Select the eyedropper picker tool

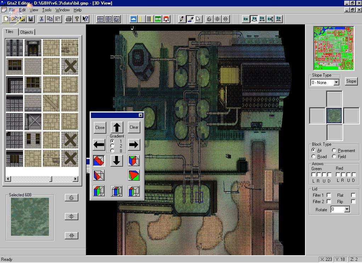(x=190, y=19)
